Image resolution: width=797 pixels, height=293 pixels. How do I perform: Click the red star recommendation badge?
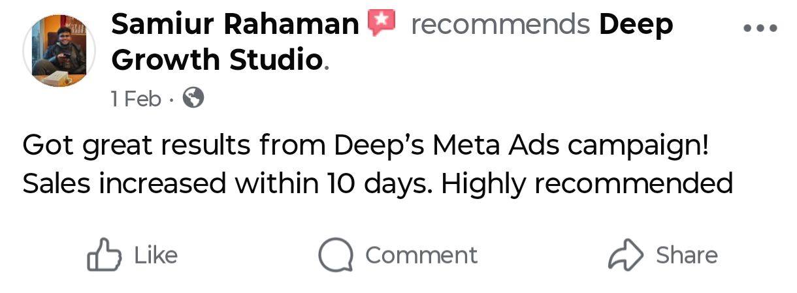383,23
